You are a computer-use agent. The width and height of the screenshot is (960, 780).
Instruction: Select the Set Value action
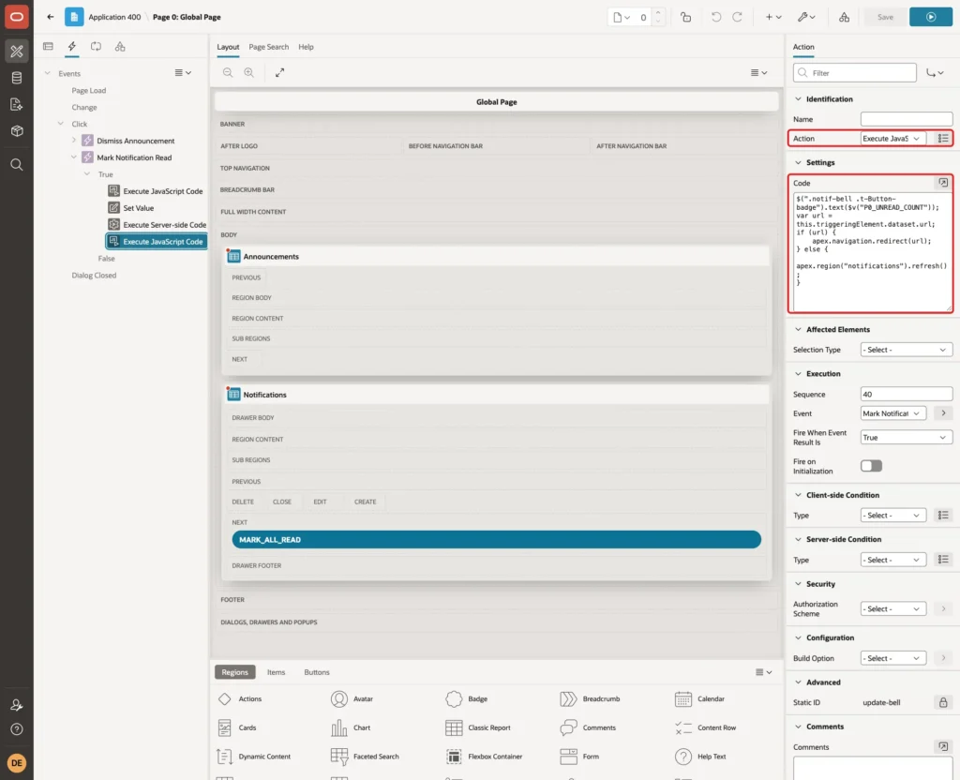coord(139,207)
